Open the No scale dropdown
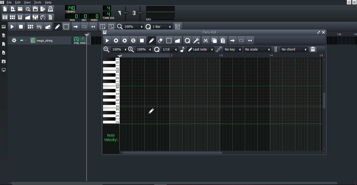The width and height of the screenshot is (357, 185). pyautogui.click(x=256, y=49)
